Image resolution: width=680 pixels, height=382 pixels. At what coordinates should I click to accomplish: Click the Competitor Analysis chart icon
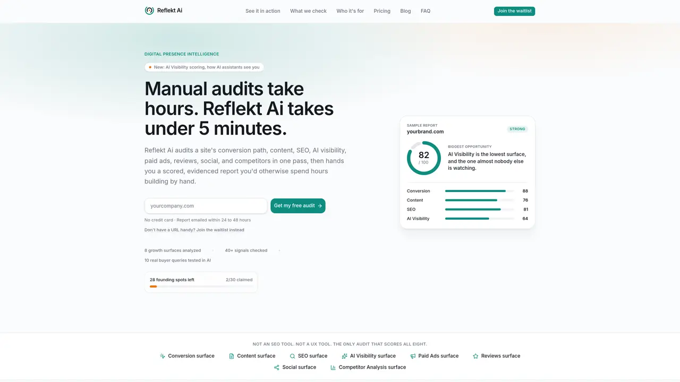click(x=333, y=367)
